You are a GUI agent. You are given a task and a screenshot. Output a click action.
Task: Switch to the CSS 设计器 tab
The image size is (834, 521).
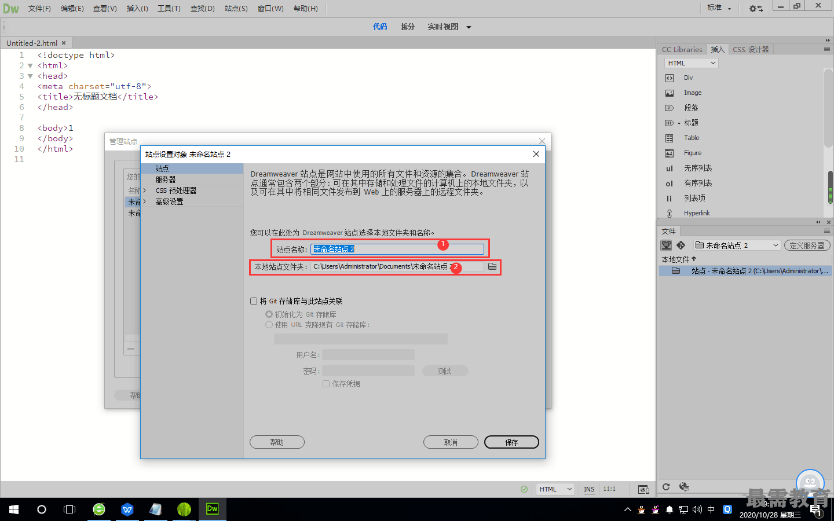click(751, 50)
